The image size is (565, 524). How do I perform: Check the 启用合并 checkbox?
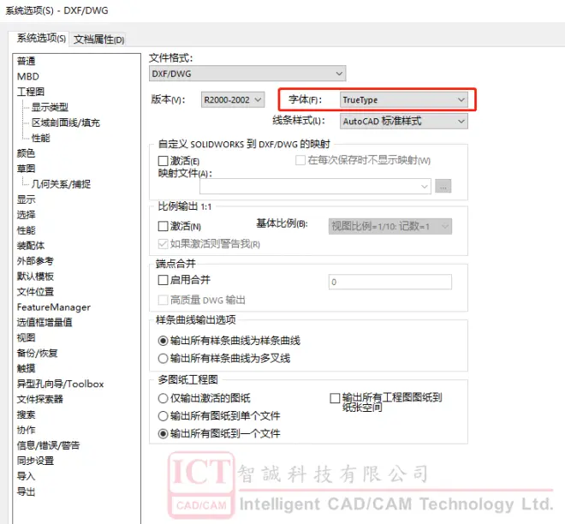(163, 280)
